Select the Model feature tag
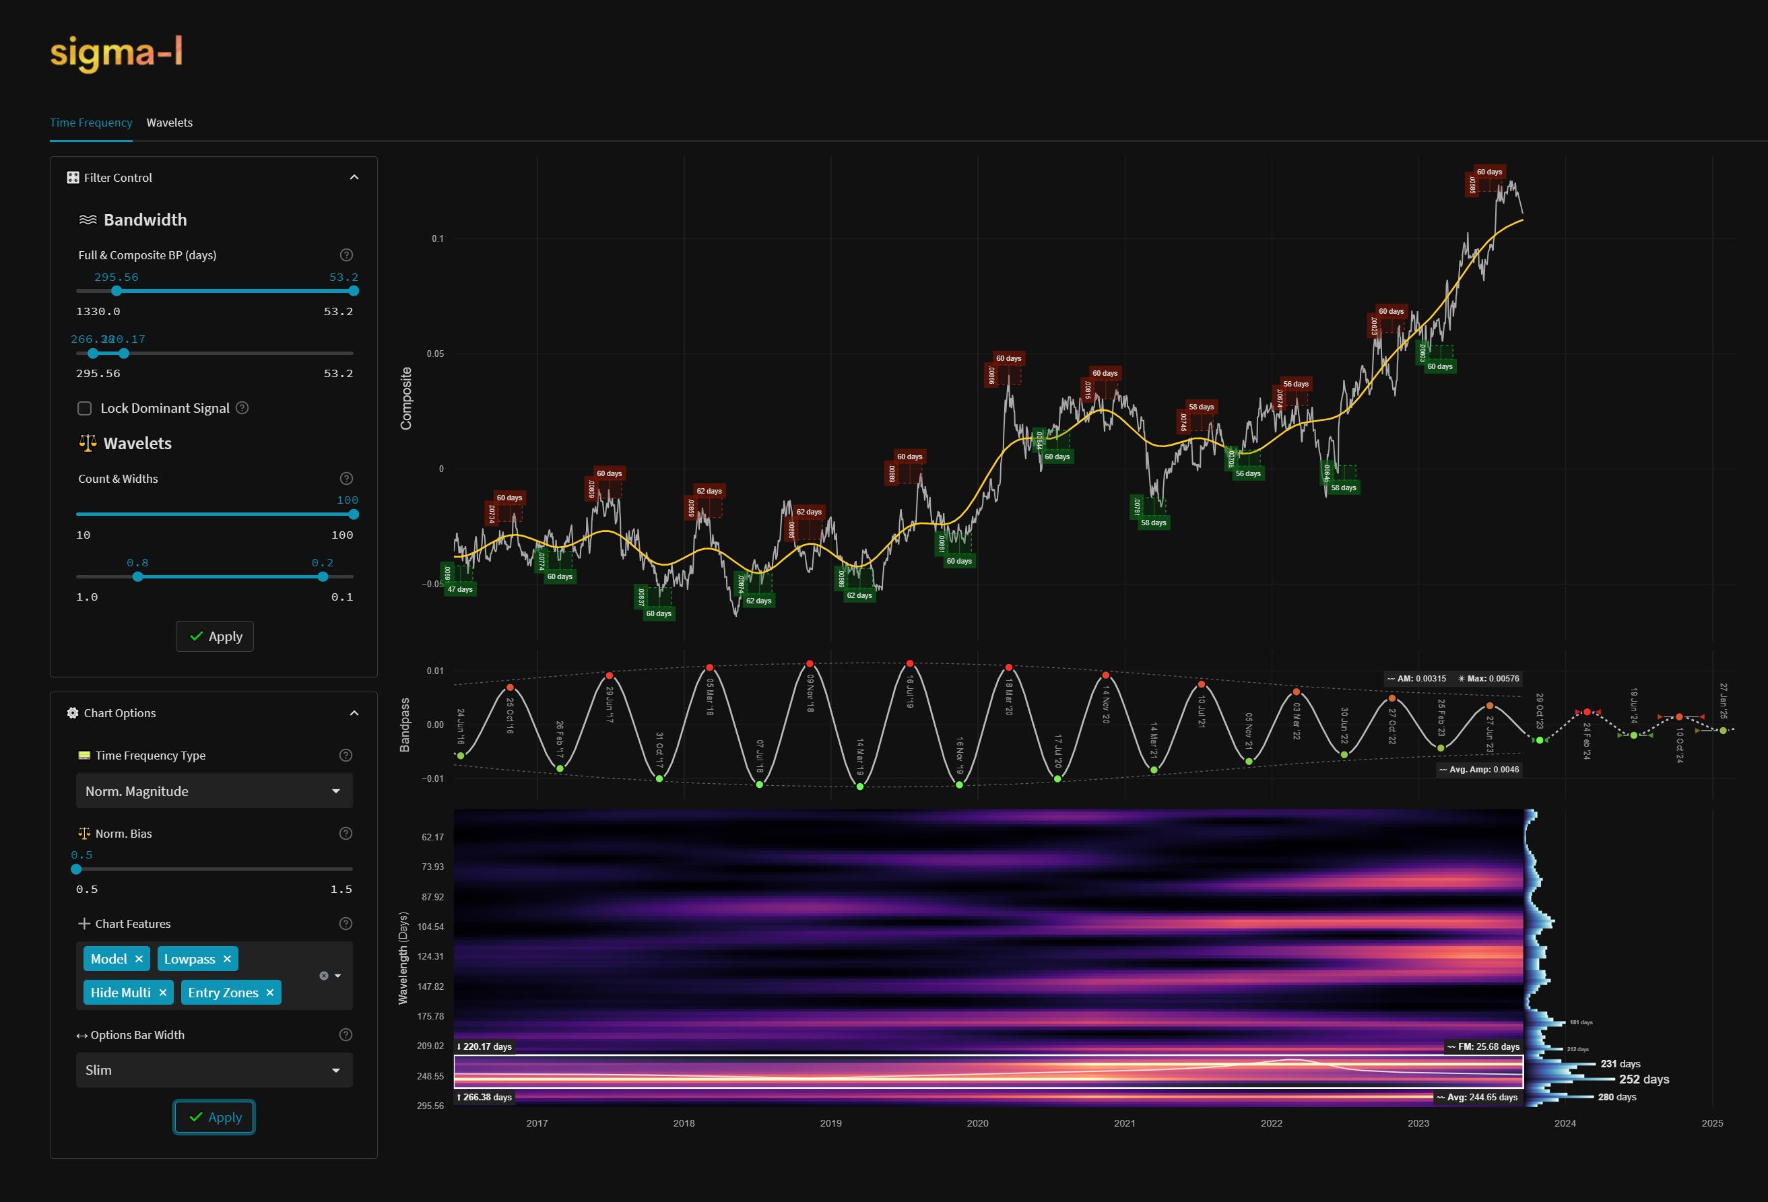This screenshot has width=1768, height=1202. click(x=109, y=960)
